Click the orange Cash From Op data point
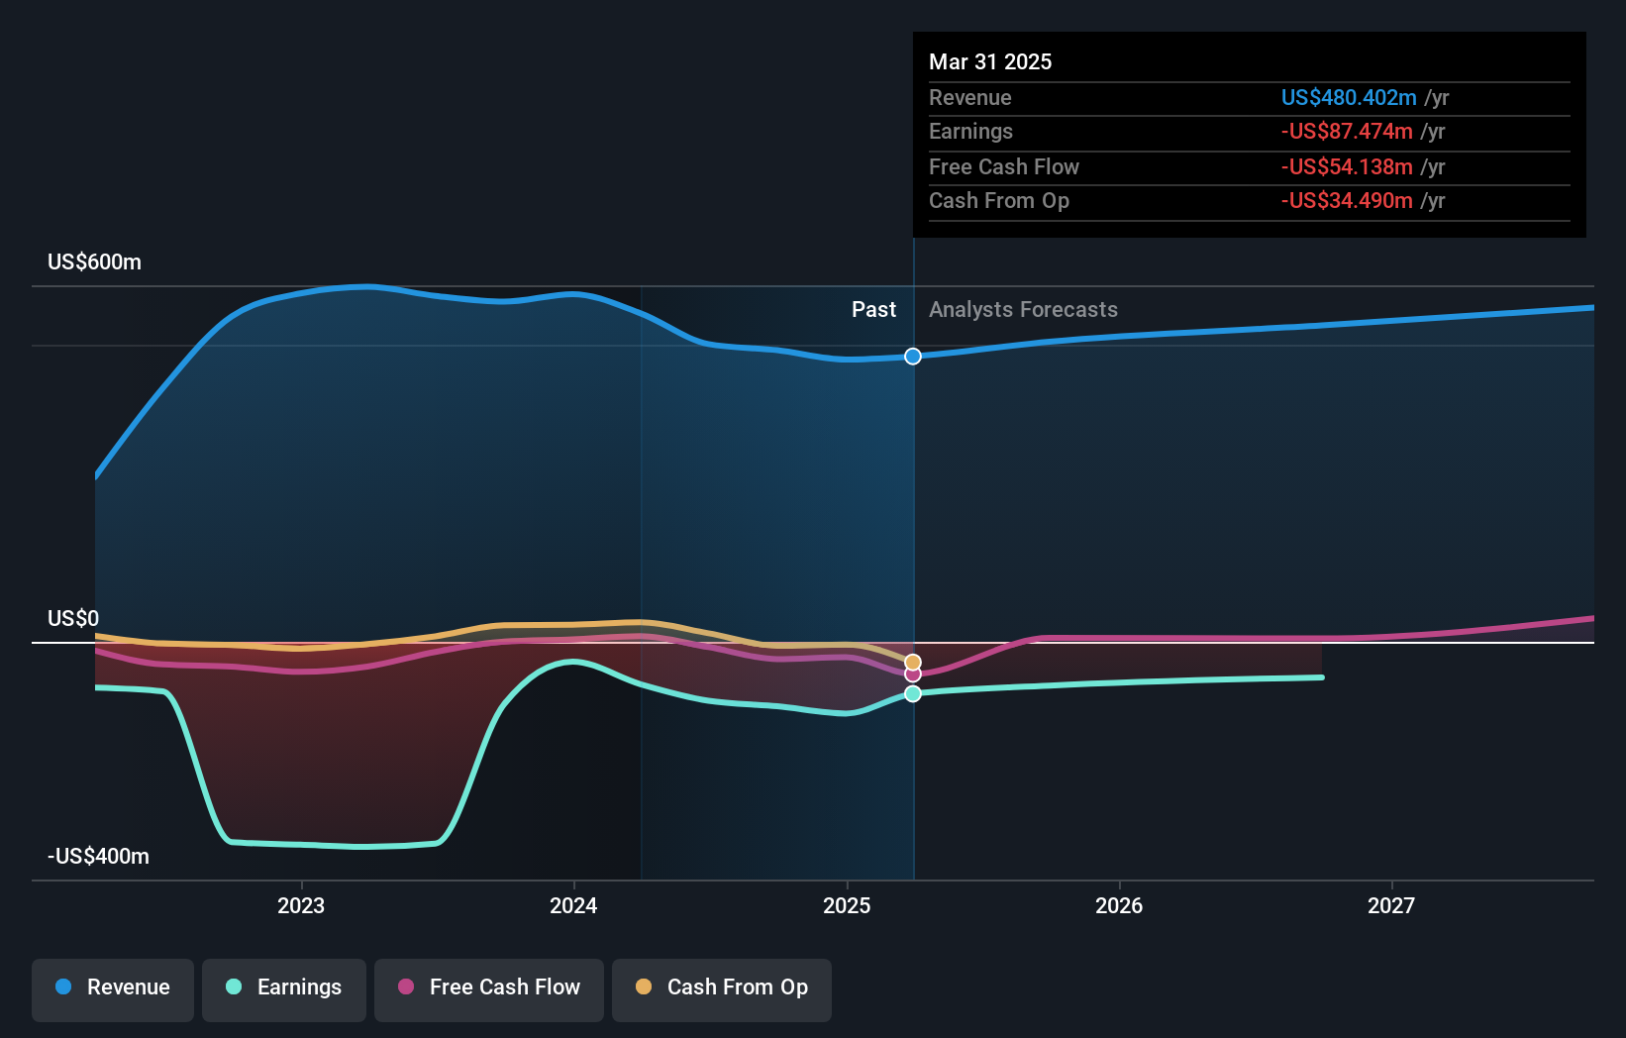 click(913, 662)
